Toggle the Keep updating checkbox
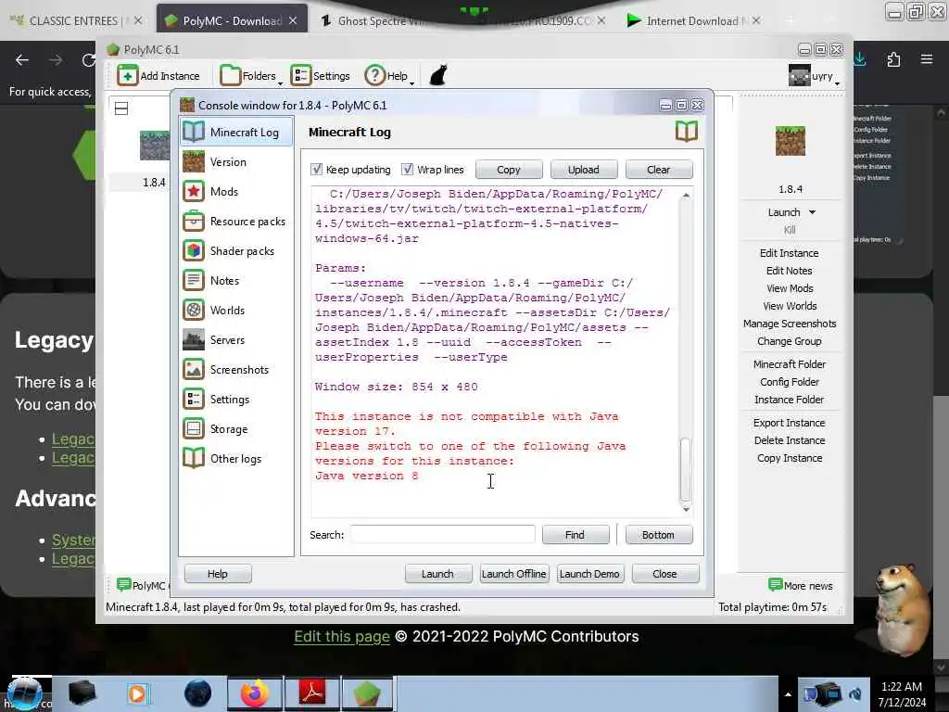This screenshot has width=949, height=712. [x=316, y=169]
